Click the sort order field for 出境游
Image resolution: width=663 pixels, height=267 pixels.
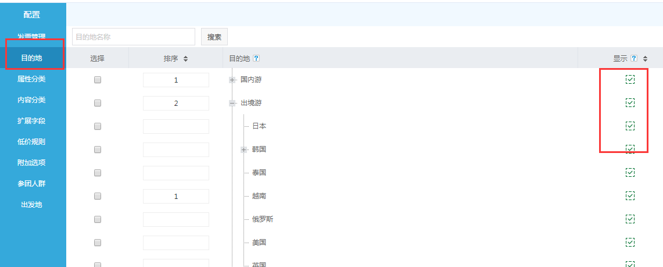click(175, 104)
